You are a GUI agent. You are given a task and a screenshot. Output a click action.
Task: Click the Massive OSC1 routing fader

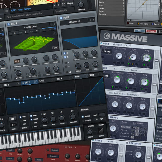click(157, 59)
